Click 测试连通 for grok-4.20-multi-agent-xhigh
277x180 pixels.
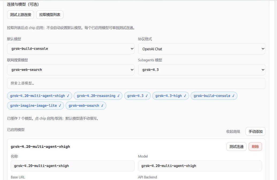point(236,147)
